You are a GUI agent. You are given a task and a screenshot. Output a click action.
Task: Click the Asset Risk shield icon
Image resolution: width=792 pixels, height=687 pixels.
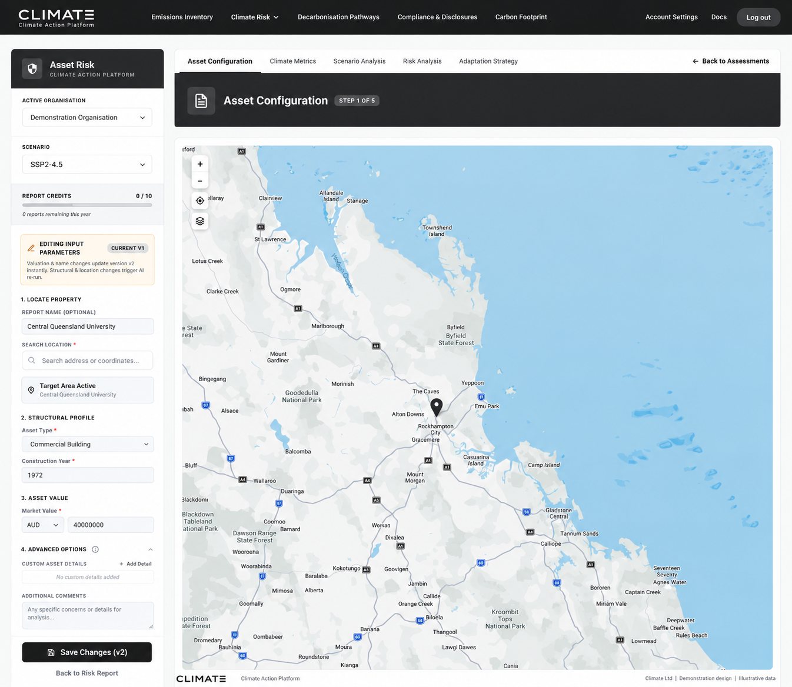[32, 69]
